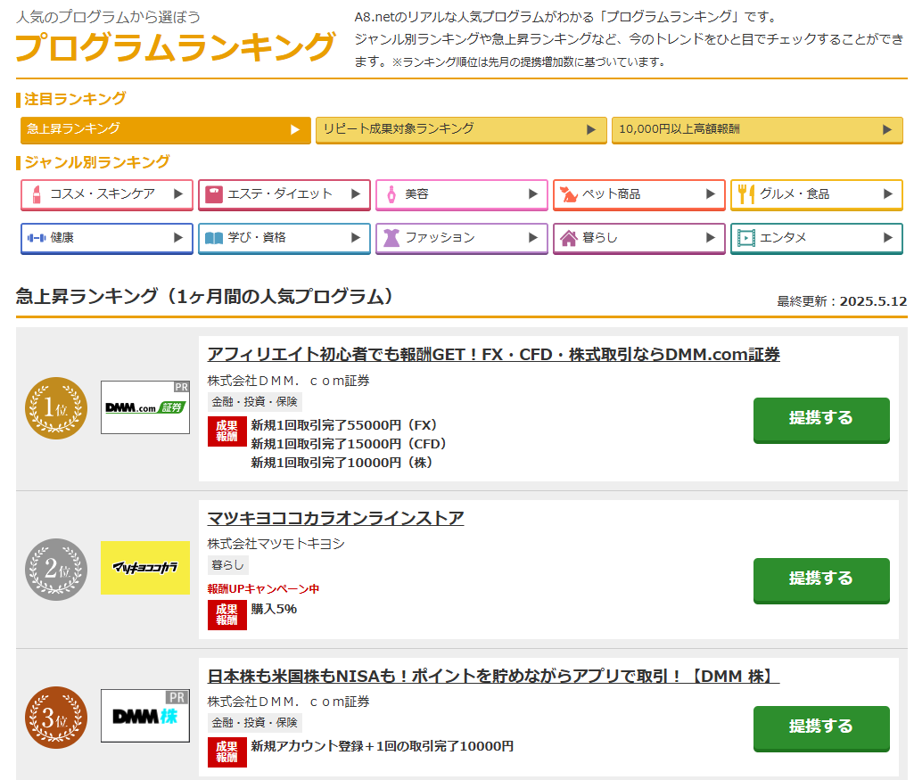Open the DMM株 logo thumbnail

pyautogui.click(x=145, y=716)
